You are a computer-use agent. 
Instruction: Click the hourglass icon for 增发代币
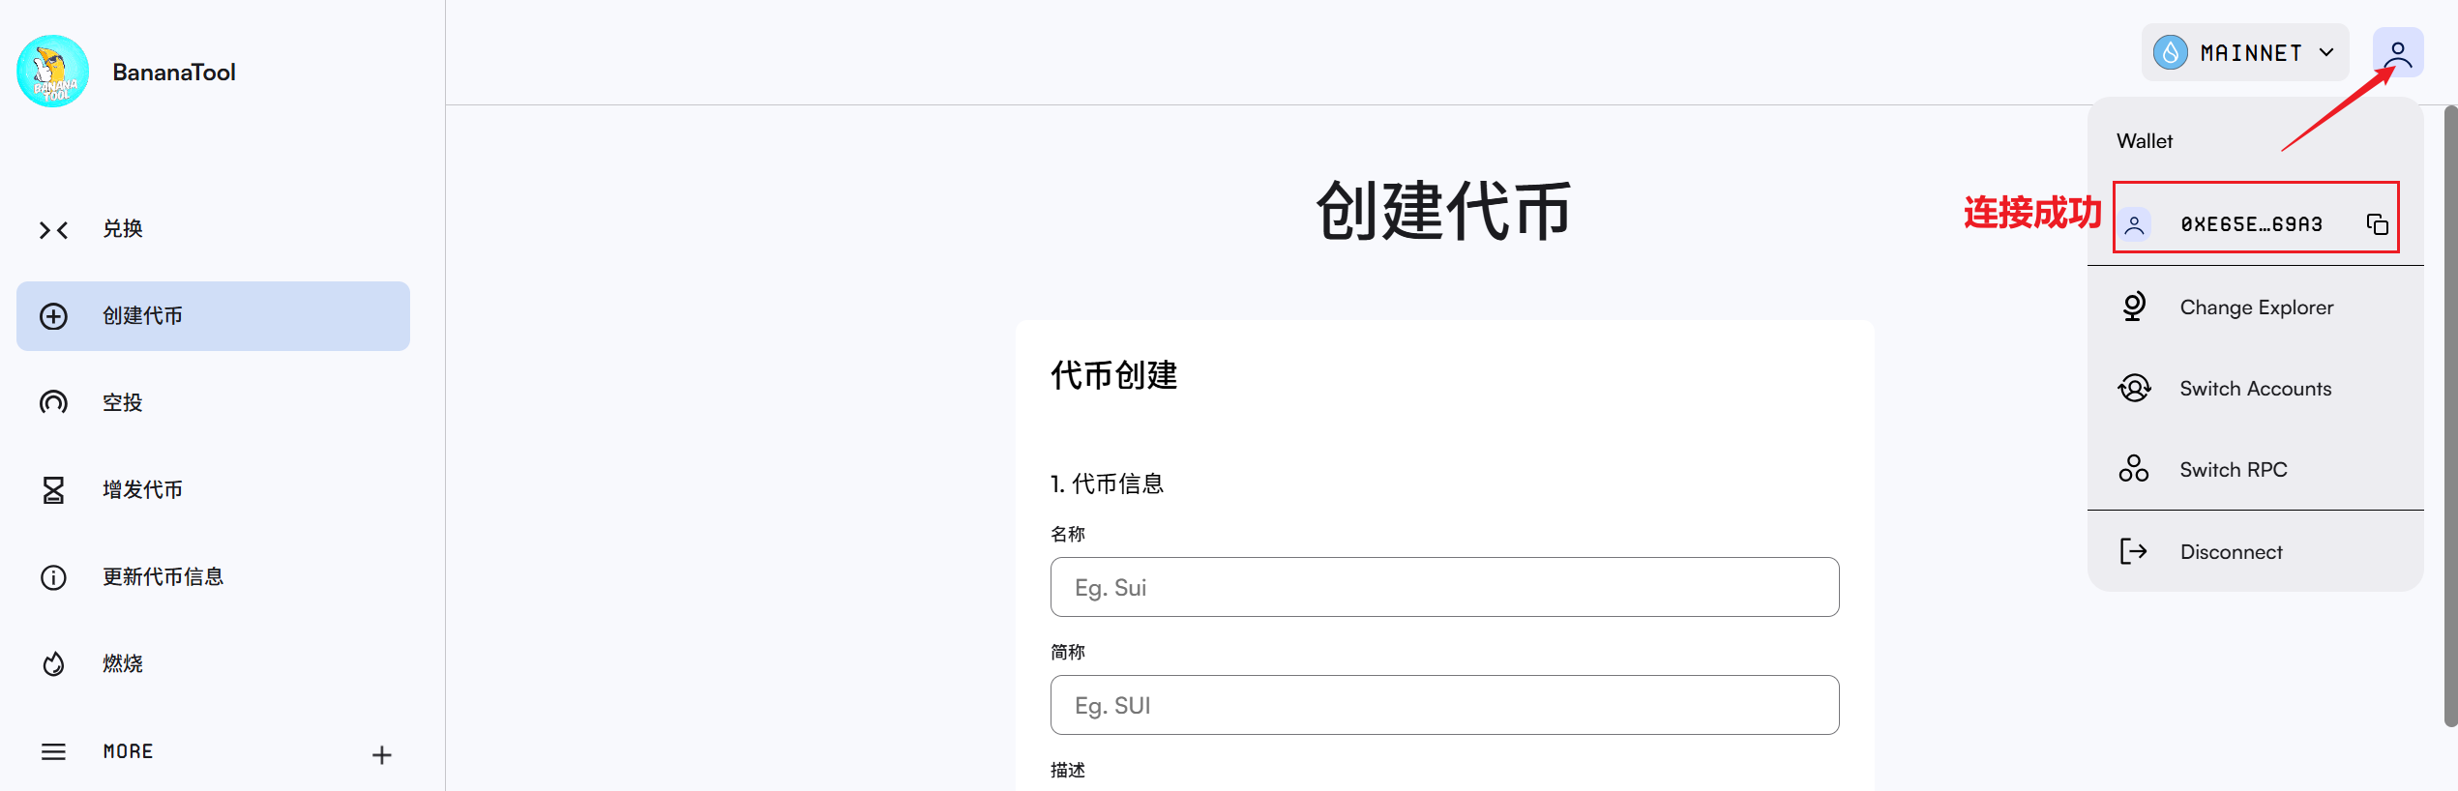coord(53,490)
